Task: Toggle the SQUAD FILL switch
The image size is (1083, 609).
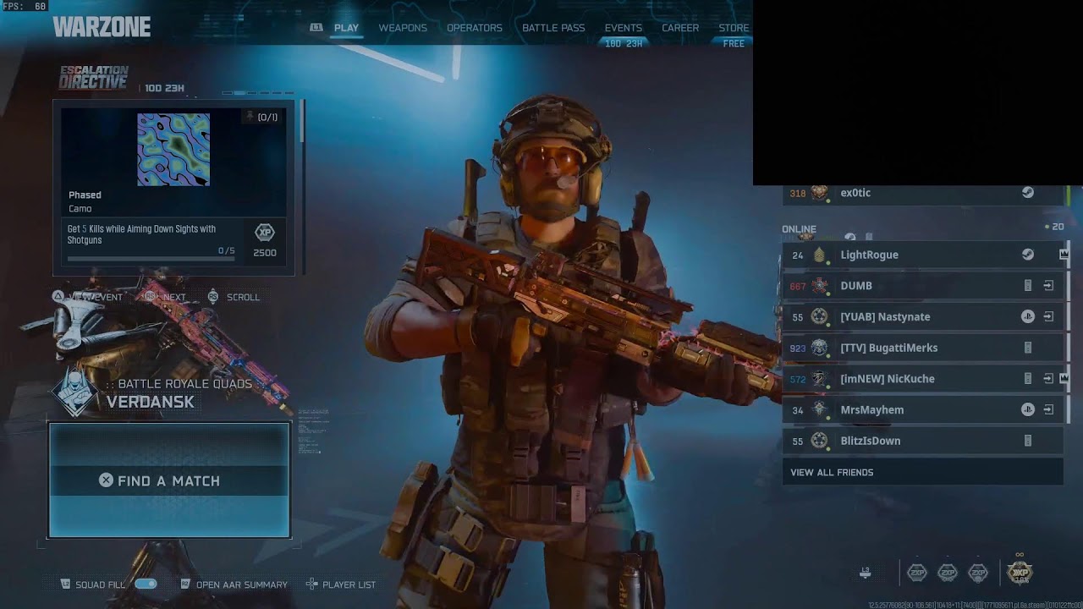Action: point(146,584)
